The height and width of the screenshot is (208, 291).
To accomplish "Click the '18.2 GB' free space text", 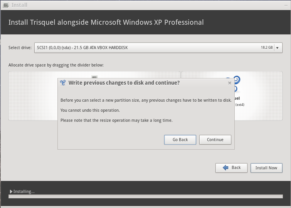I will click(x=267, y=48).
